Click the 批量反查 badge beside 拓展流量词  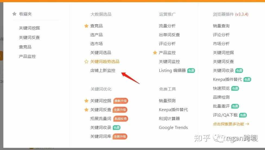point(121,119)
